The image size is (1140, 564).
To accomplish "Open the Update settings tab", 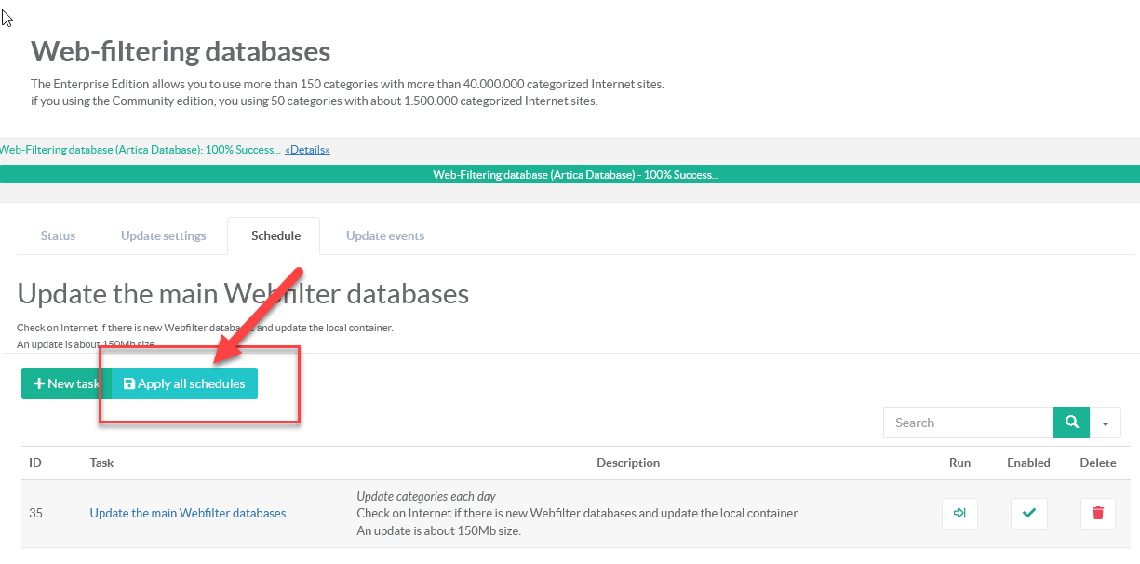I will (164, 236).
